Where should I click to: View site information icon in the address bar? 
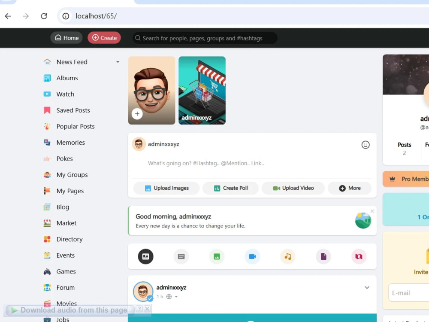click(66, 16)
